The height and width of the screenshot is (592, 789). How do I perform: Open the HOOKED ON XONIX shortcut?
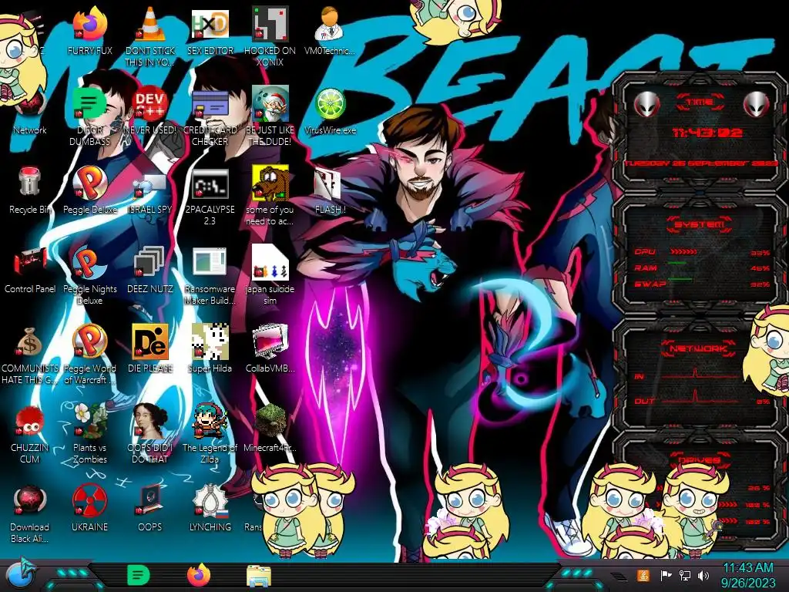click(270, 24)
